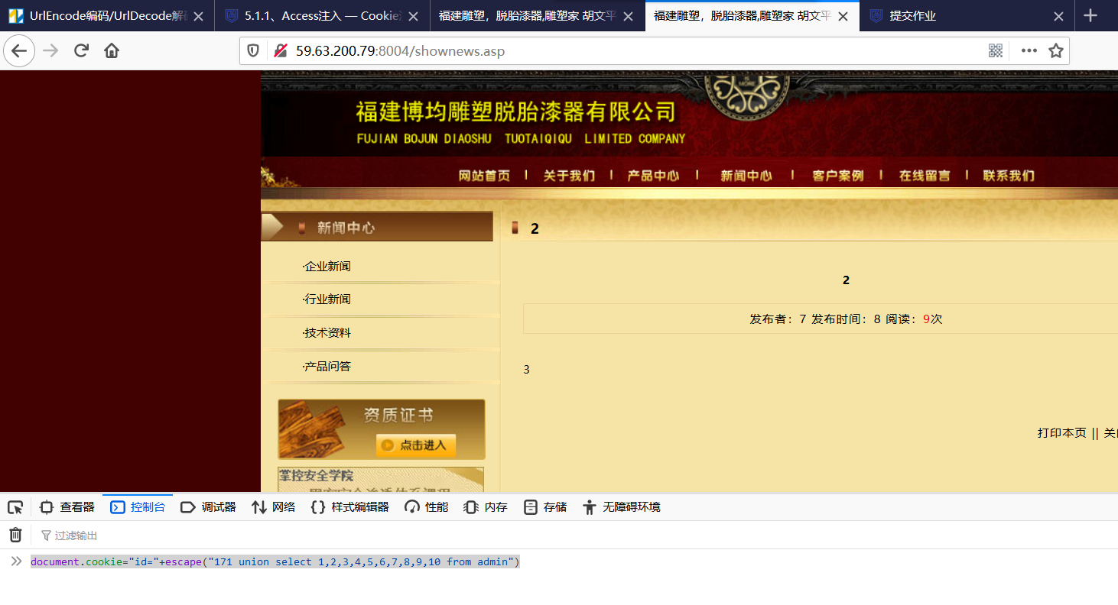The width and height of the screenshot is (1118, 605).
Task: Click the shield tracking protection icon
Action: (253, 51)
